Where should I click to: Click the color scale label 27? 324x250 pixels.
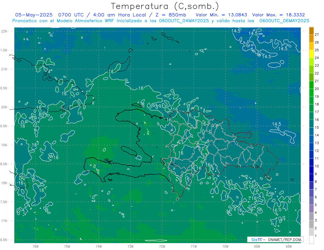[x=317, y=35]
